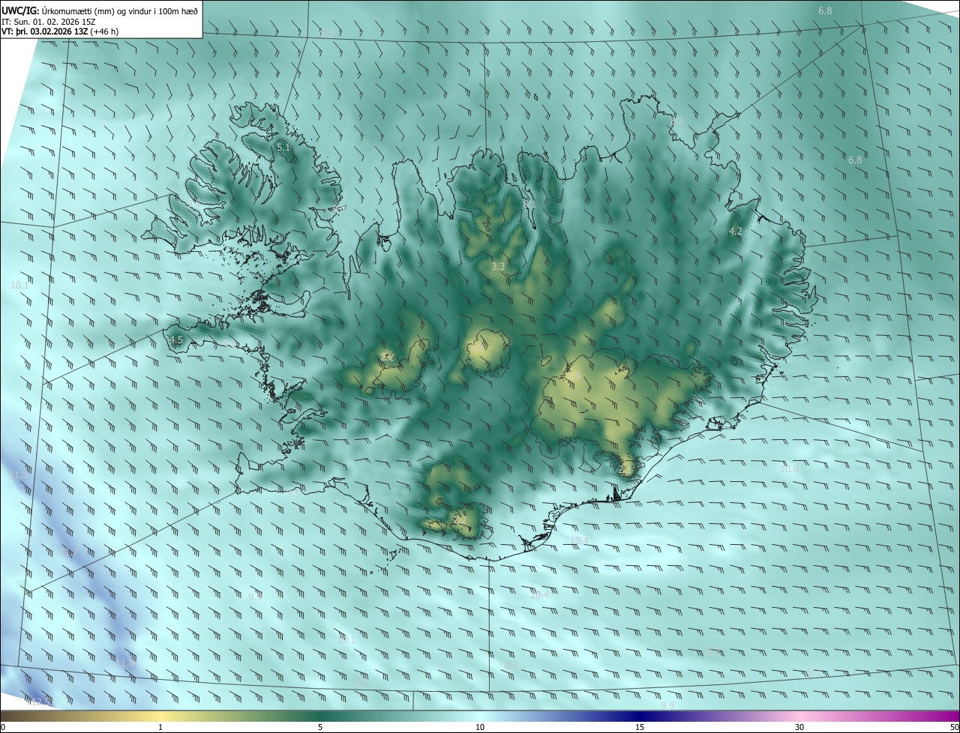This screenshot has height=733, width=960.
Task: Click the 12.5 value label on the map
Action: [x=41, y=702]
